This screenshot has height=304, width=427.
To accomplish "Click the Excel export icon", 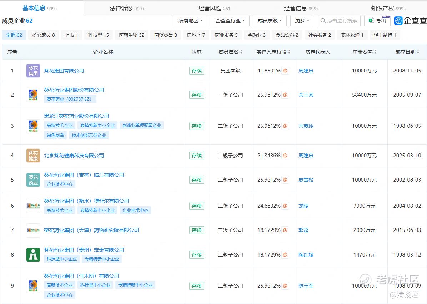I will (371, 20).
